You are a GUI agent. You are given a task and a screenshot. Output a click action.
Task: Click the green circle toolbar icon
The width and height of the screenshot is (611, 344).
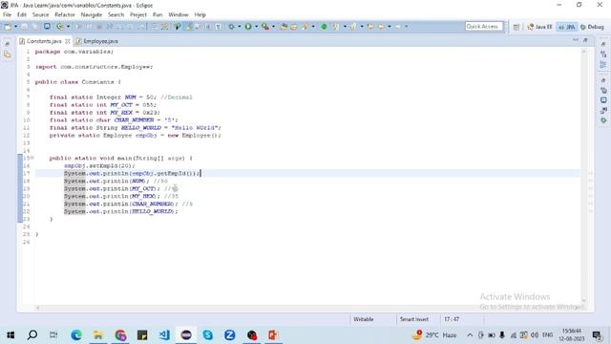pos(324,27)
